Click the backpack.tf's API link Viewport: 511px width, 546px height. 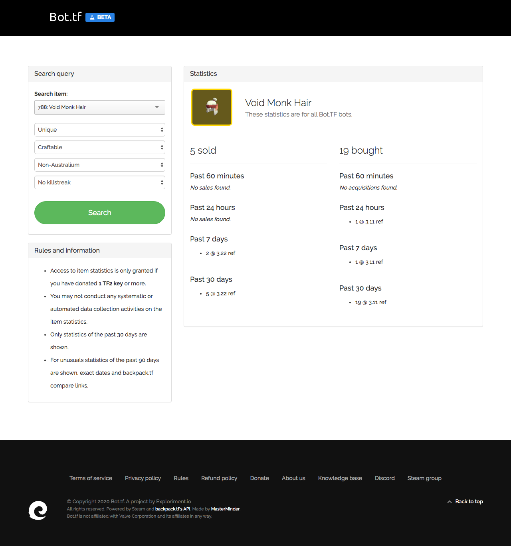172,509
